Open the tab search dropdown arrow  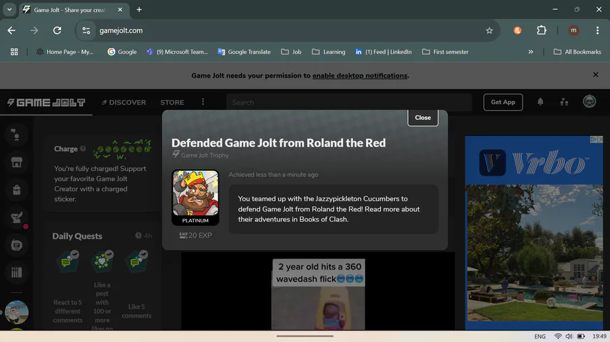coord(9,9)
